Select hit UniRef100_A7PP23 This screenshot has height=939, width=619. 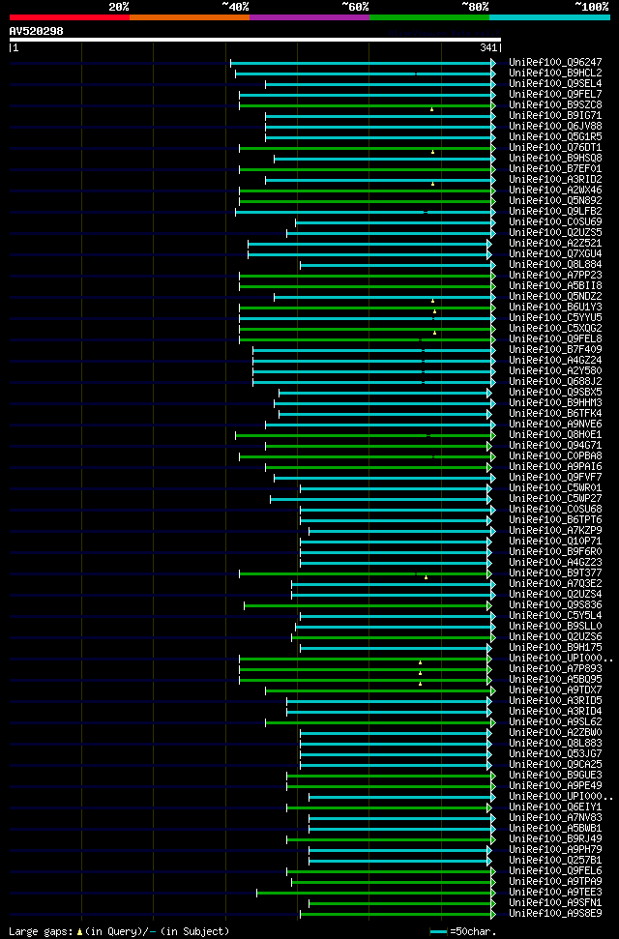[555, 276]
